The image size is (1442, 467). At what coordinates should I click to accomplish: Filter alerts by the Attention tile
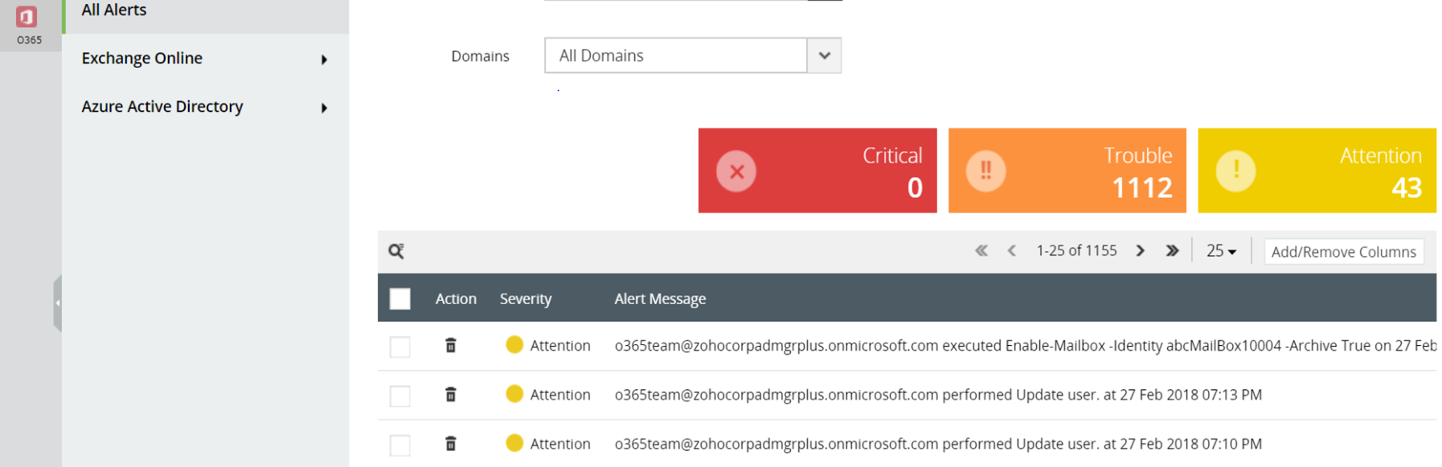tap(1317, 170)
